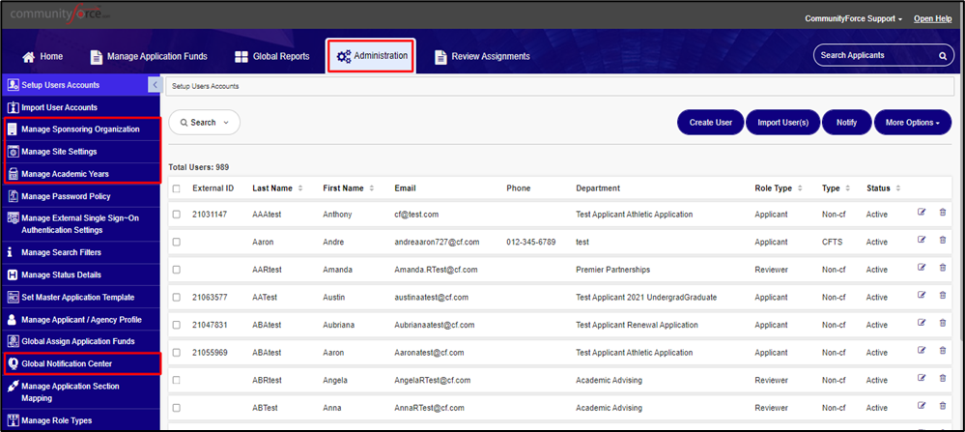The image size is (965, 432).
Task: Click the Manage Status Details sidebar icon
Action: click(x=13, y=274)
